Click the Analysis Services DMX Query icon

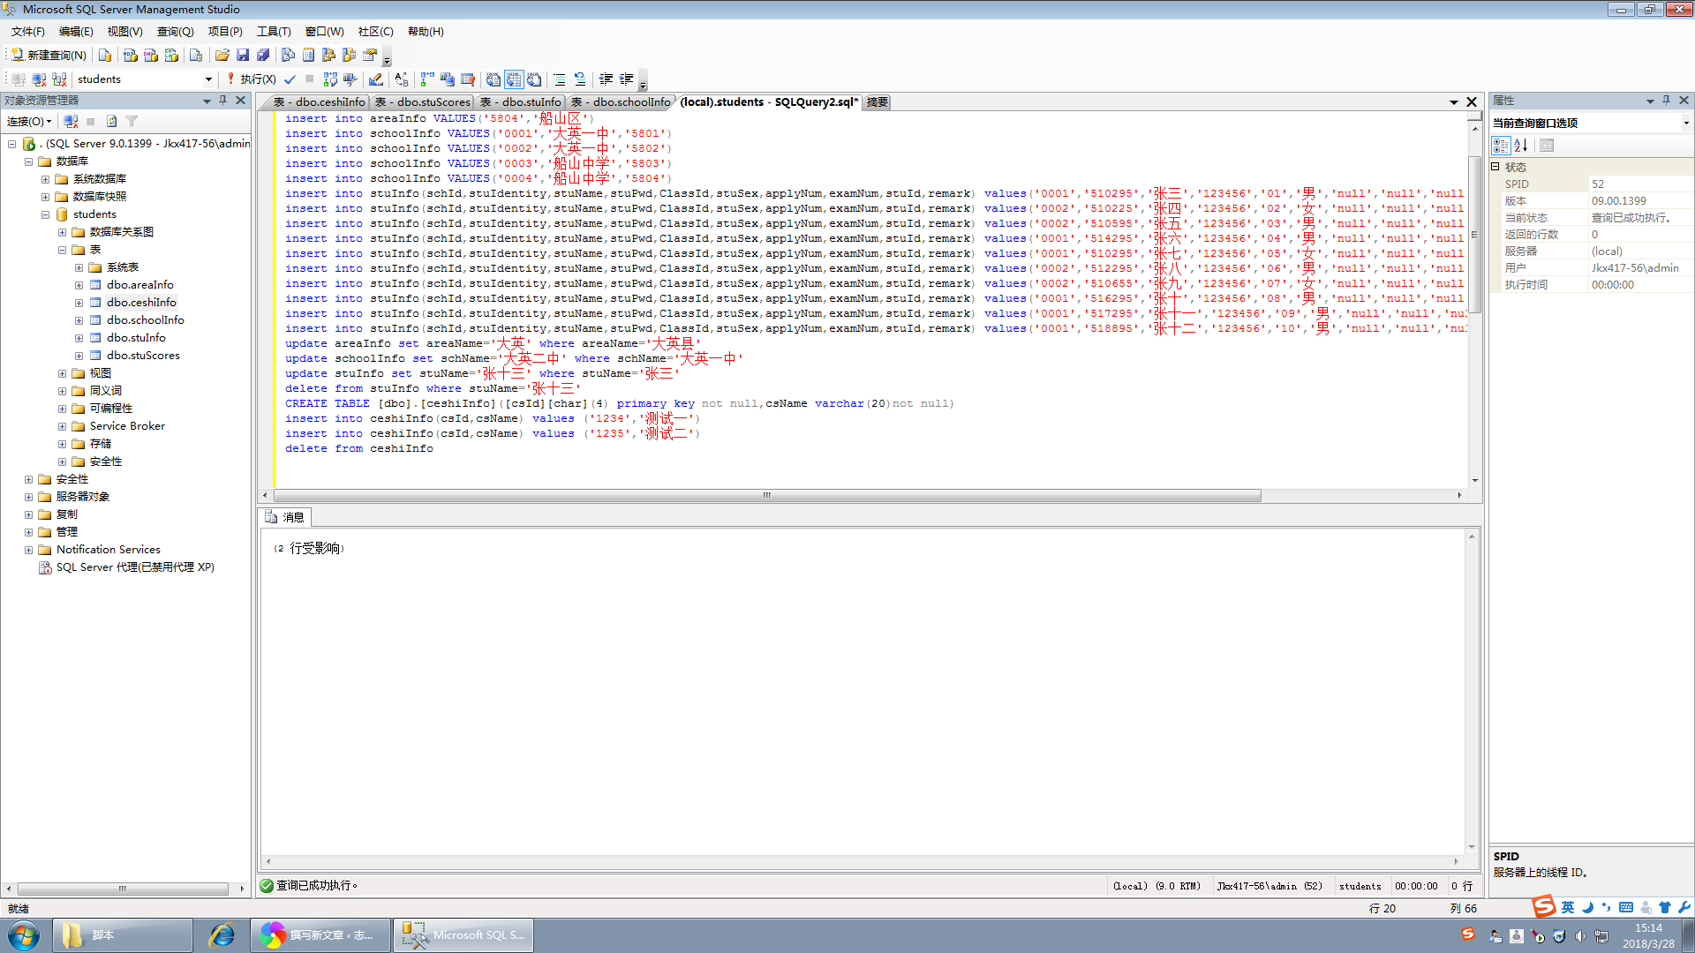click(x=151, y=55)
